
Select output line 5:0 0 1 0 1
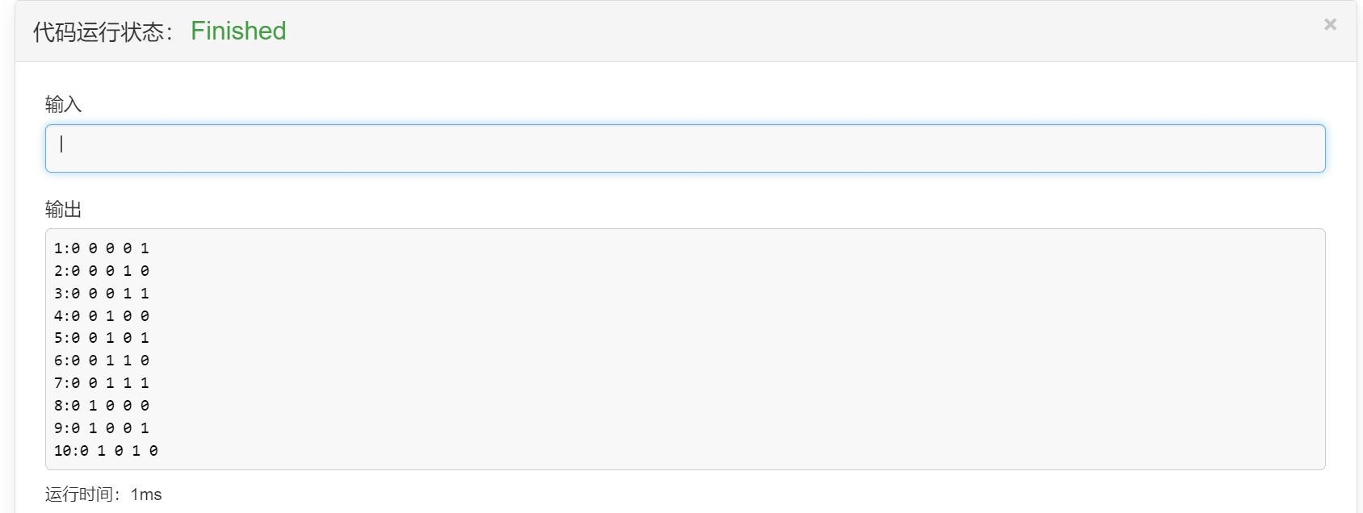coord(102,338)
